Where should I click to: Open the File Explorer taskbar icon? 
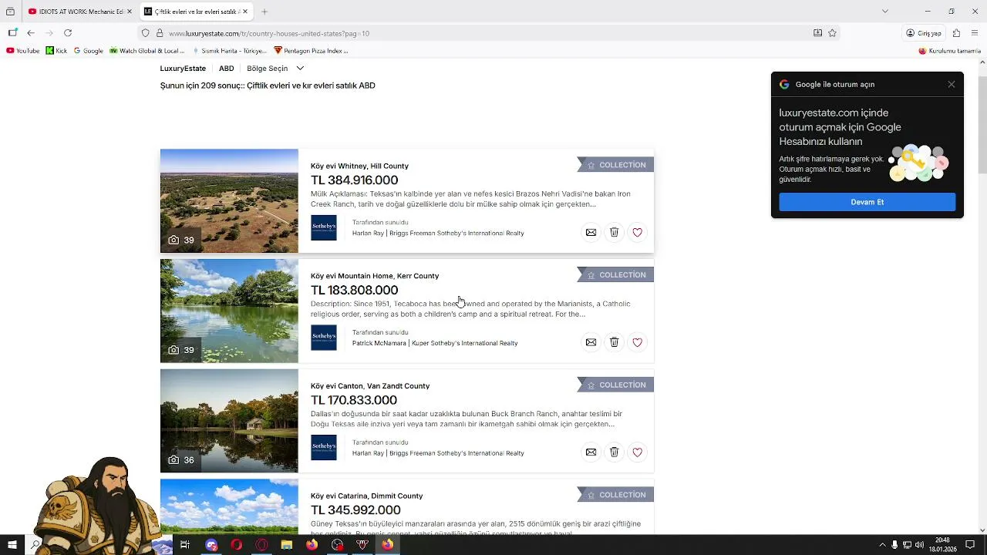pos(287,545)
